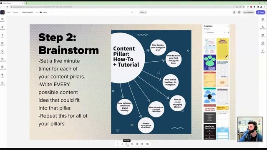Screen dimensions: 267x150
Task: Open the Libraries panel in left sidebar
Action: coord(3,83)
